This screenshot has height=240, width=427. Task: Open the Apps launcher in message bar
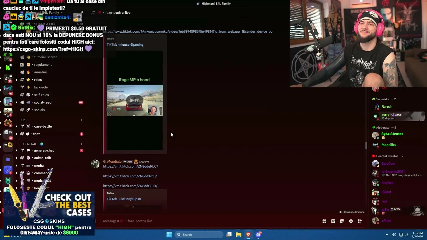point(360,221)
